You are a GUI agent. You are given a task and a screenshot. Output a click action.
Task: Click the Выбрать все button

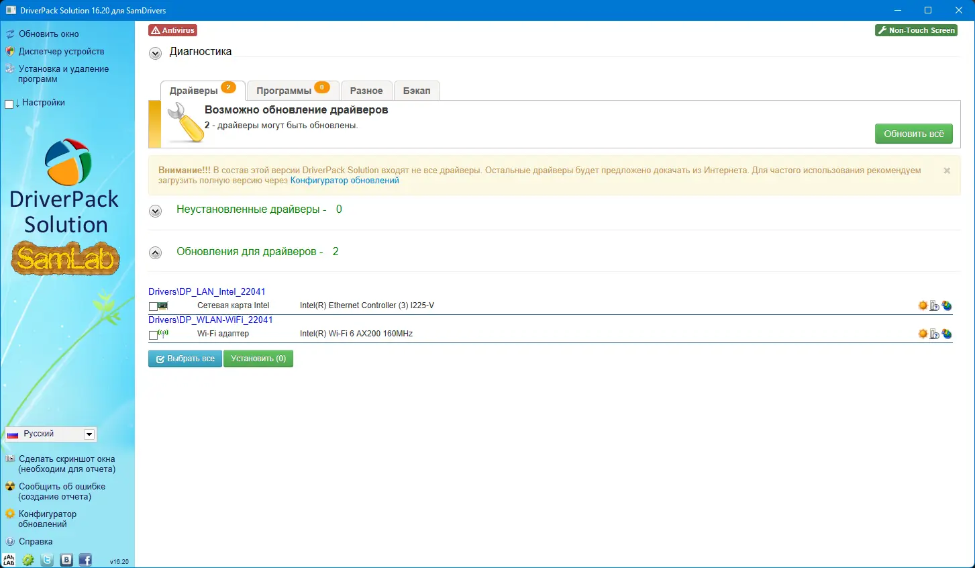(x=185, y=359)
